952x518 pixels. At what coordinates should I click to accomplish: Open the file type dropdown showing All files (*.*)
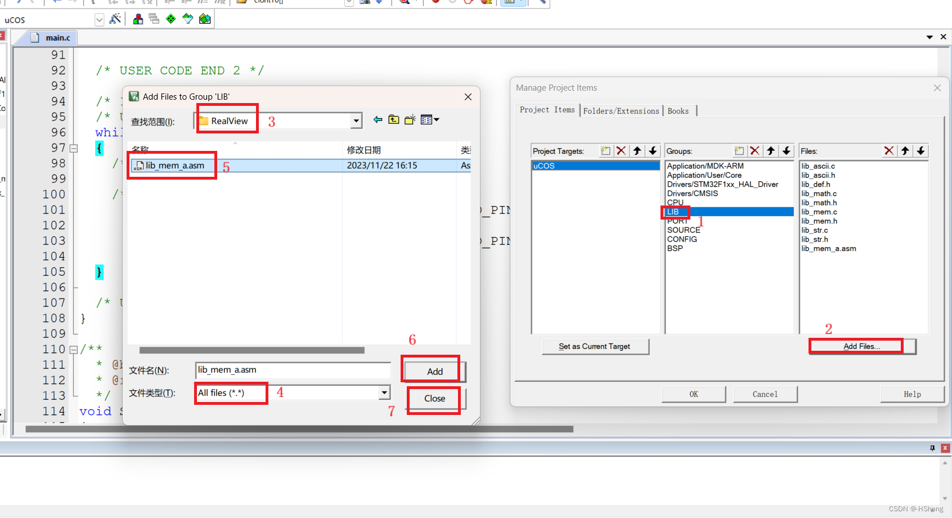coord(384,392)
